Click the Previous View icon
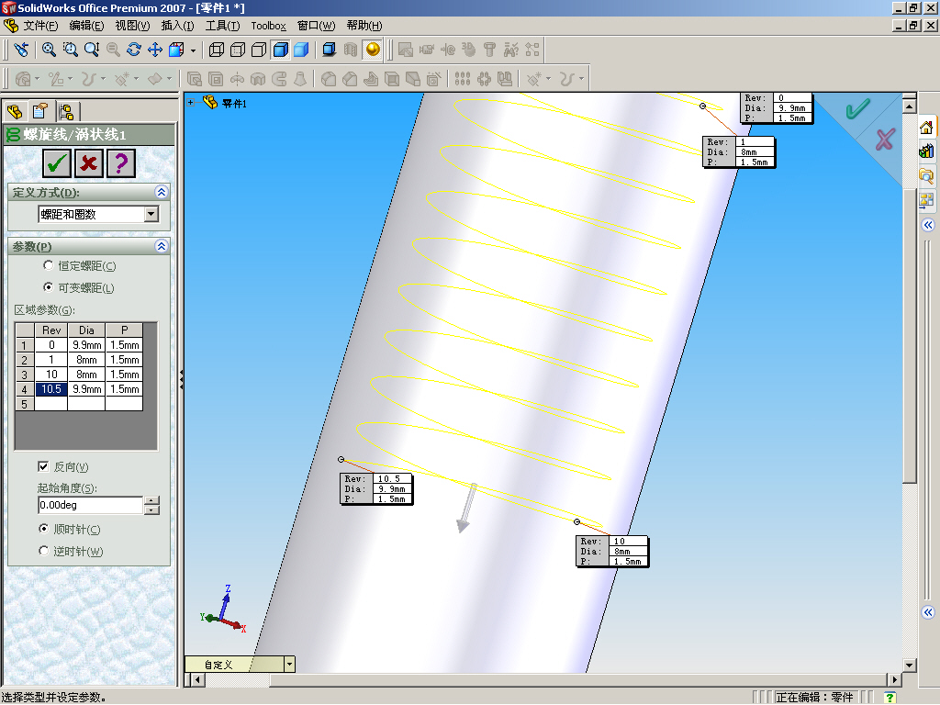The height and width of the screenshot is (705, 940). click(22, 50)
